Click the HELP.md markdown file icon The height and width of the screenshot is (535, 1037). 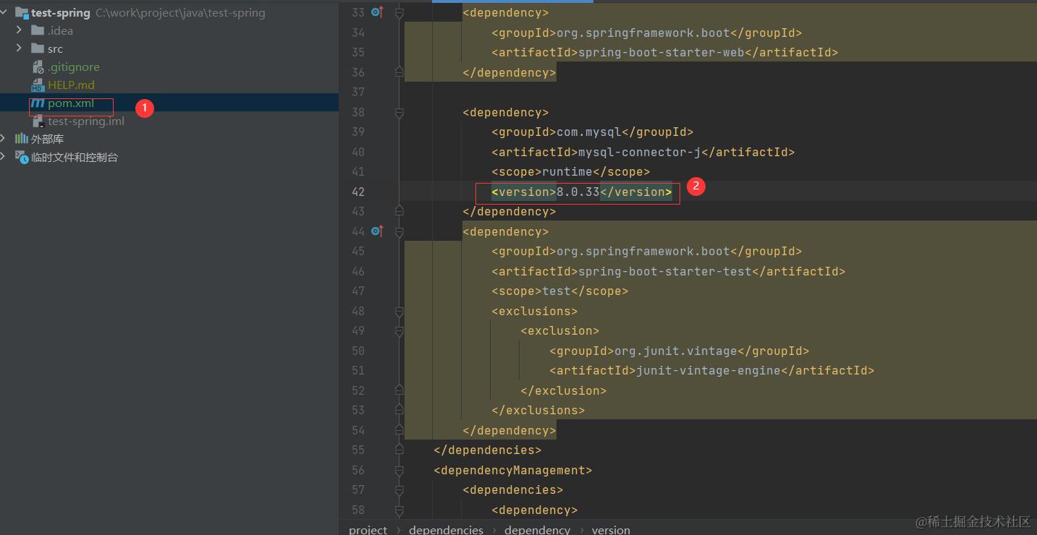pos(38,85)
